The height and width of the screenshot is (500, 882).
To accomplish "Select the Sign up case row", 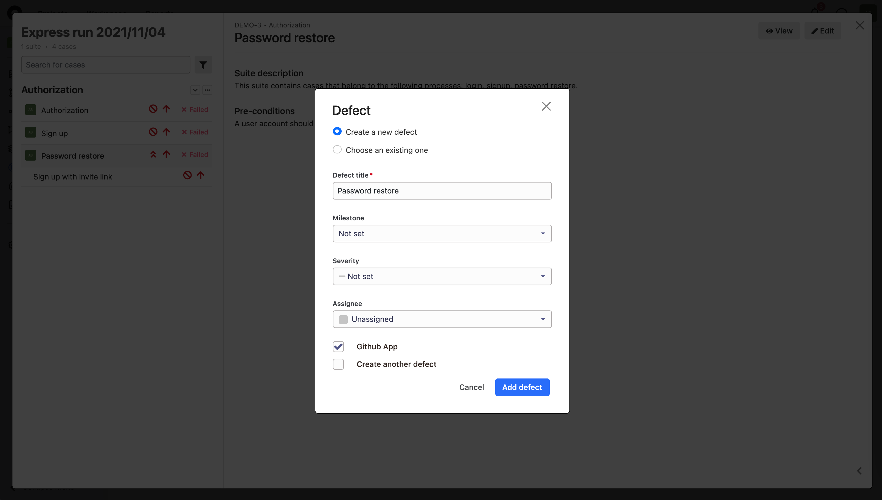I will click(117, 133).
